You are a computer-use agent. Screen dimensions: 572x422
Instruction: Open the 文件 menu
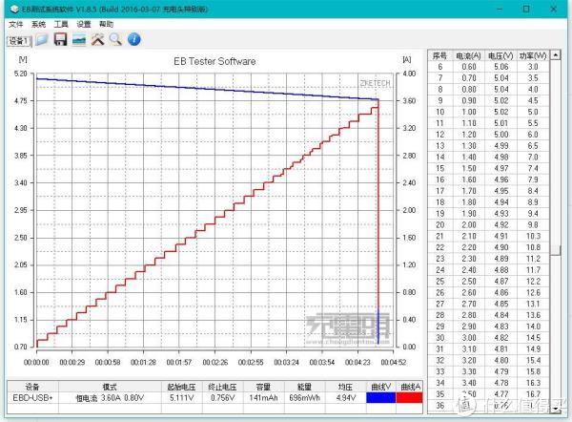(15, 24)
